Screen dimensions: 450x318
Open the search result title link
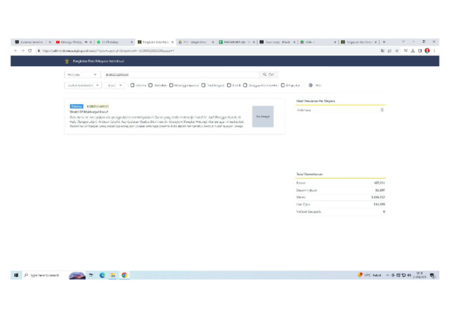tap(87, 111)
